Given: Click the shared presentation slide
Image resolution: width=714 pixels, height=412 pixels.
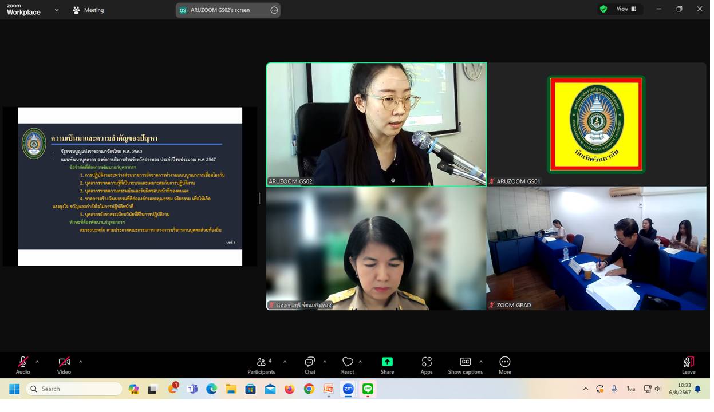Looking at the screenshot, I should 131,188.
